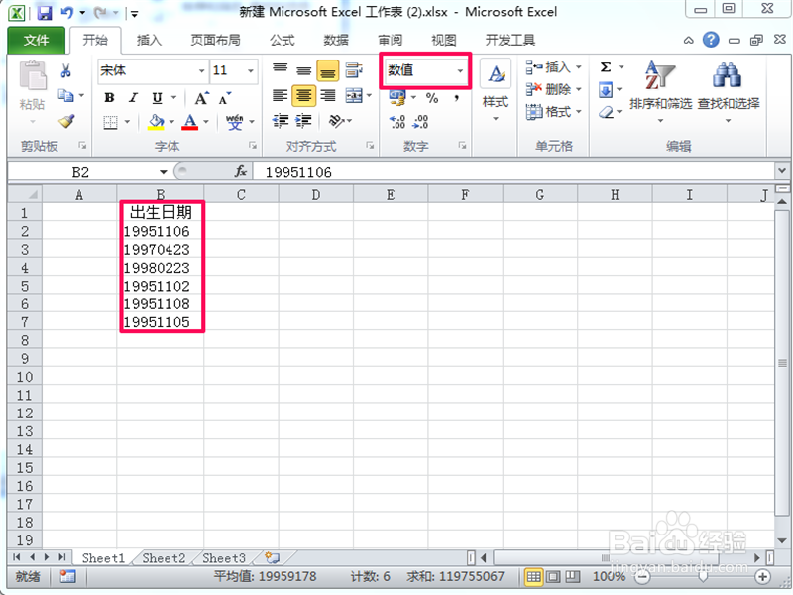The image size is (793, 595).
Task: Align text left
Action: click(280, 95)
